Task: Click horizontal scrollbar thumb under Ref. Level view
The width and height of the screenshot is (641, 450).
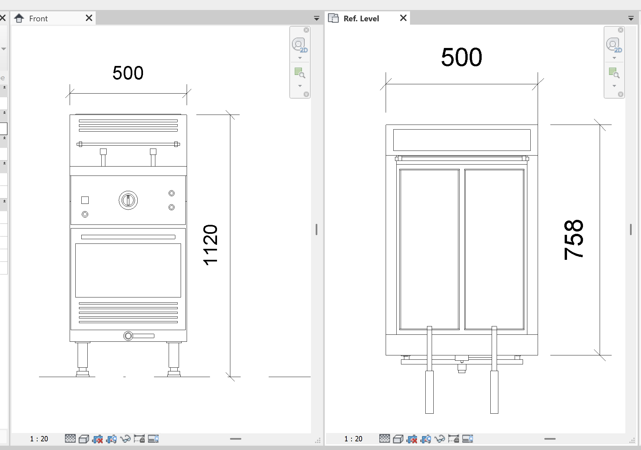Action: point(550,439)
